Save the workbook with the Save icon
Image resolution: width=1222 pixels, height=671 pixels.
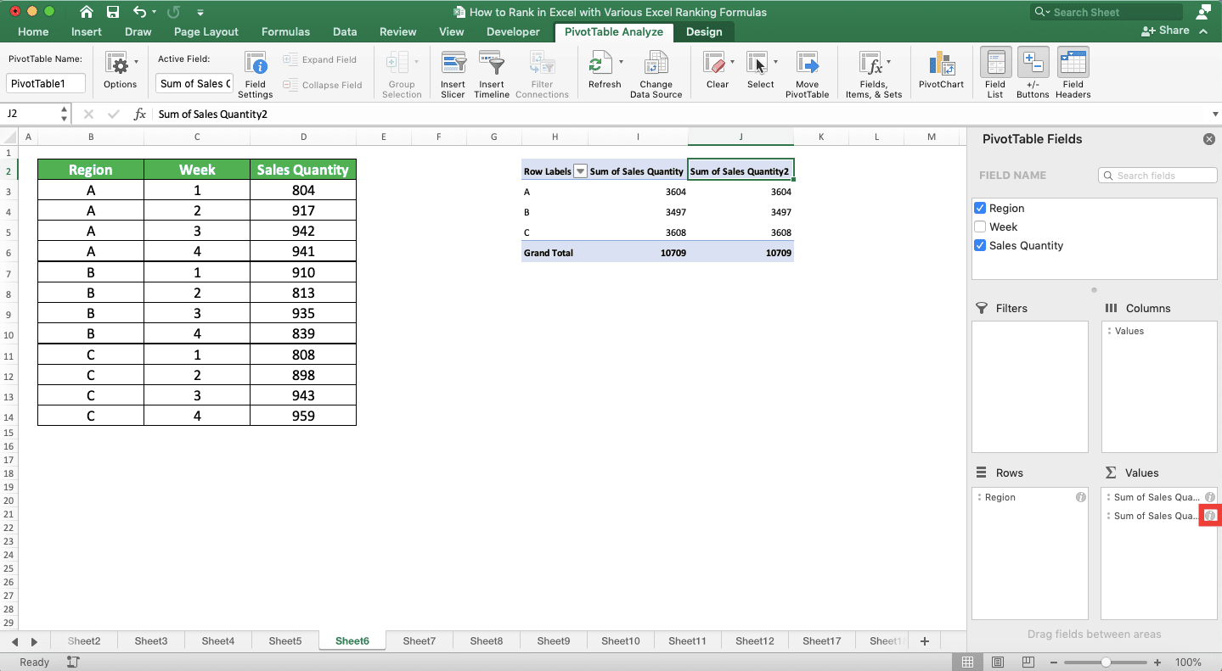click(x=113, y=12)
